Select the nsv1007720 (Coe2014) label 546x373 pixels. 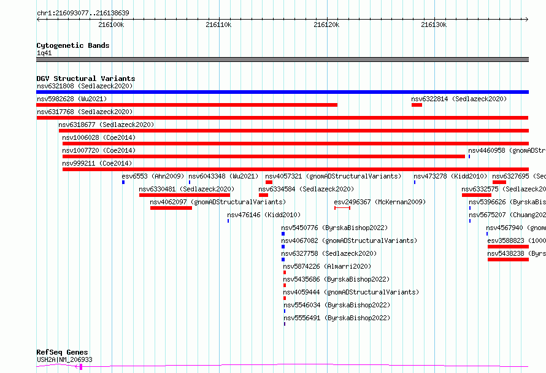point(99,150)
